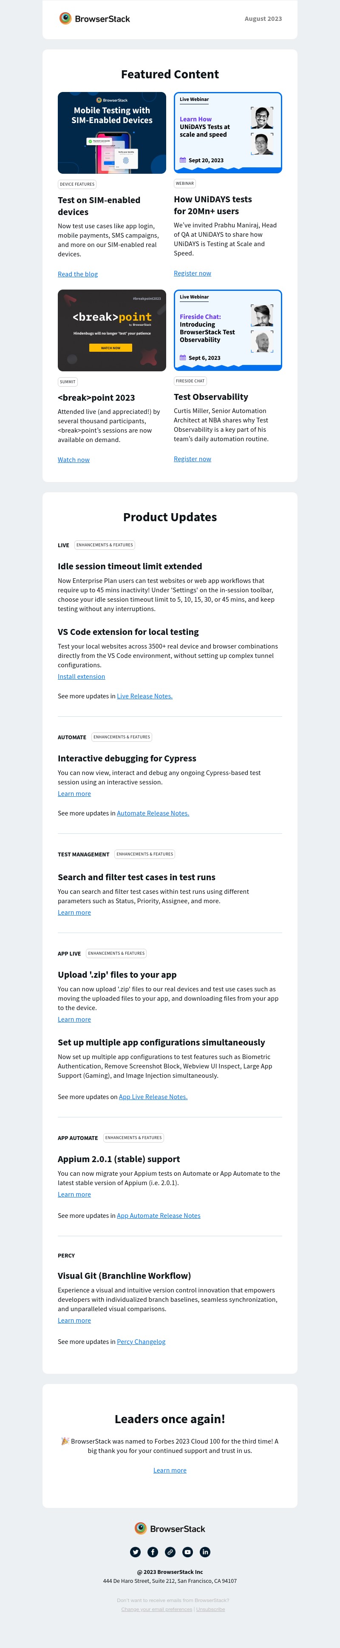Screen dimensions: 340x1648
Task: Open the Percy Changelog link
Action: [141, 1341]
